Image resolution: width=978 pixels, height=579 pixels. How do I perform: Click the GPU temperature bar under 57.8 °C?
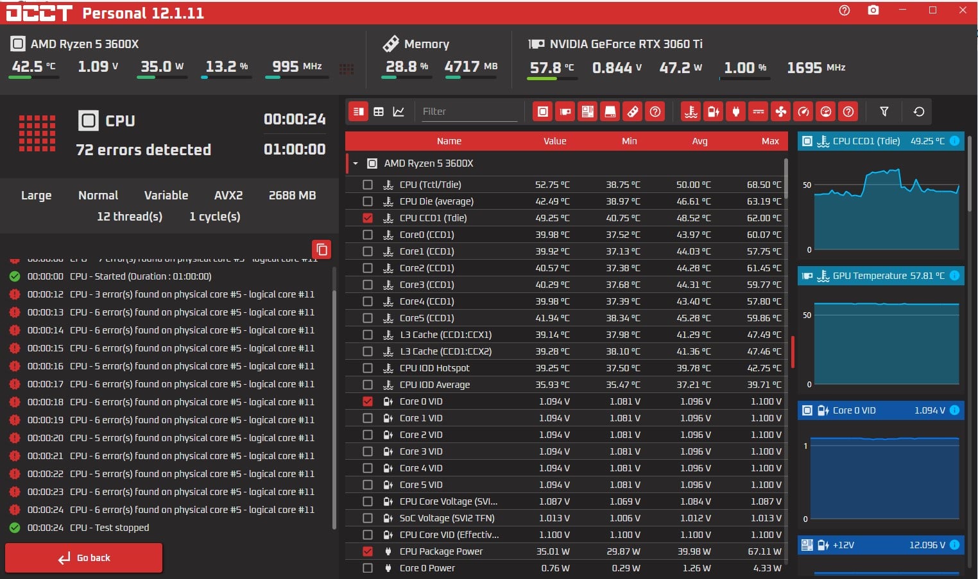[x=552, y=78]
